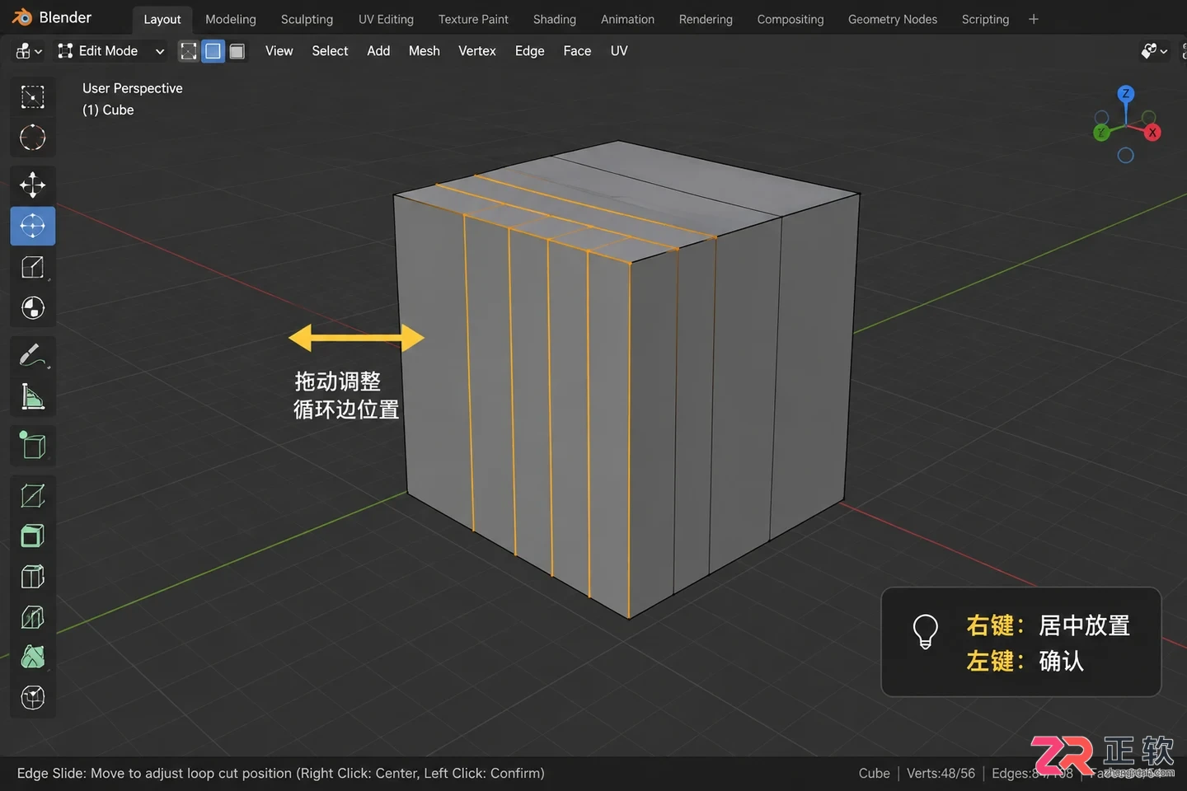Image resolution: width=1187 pixels, height=791 pixels.
Task: Add a new workspace with plus
Action: tap(1034, 19)
